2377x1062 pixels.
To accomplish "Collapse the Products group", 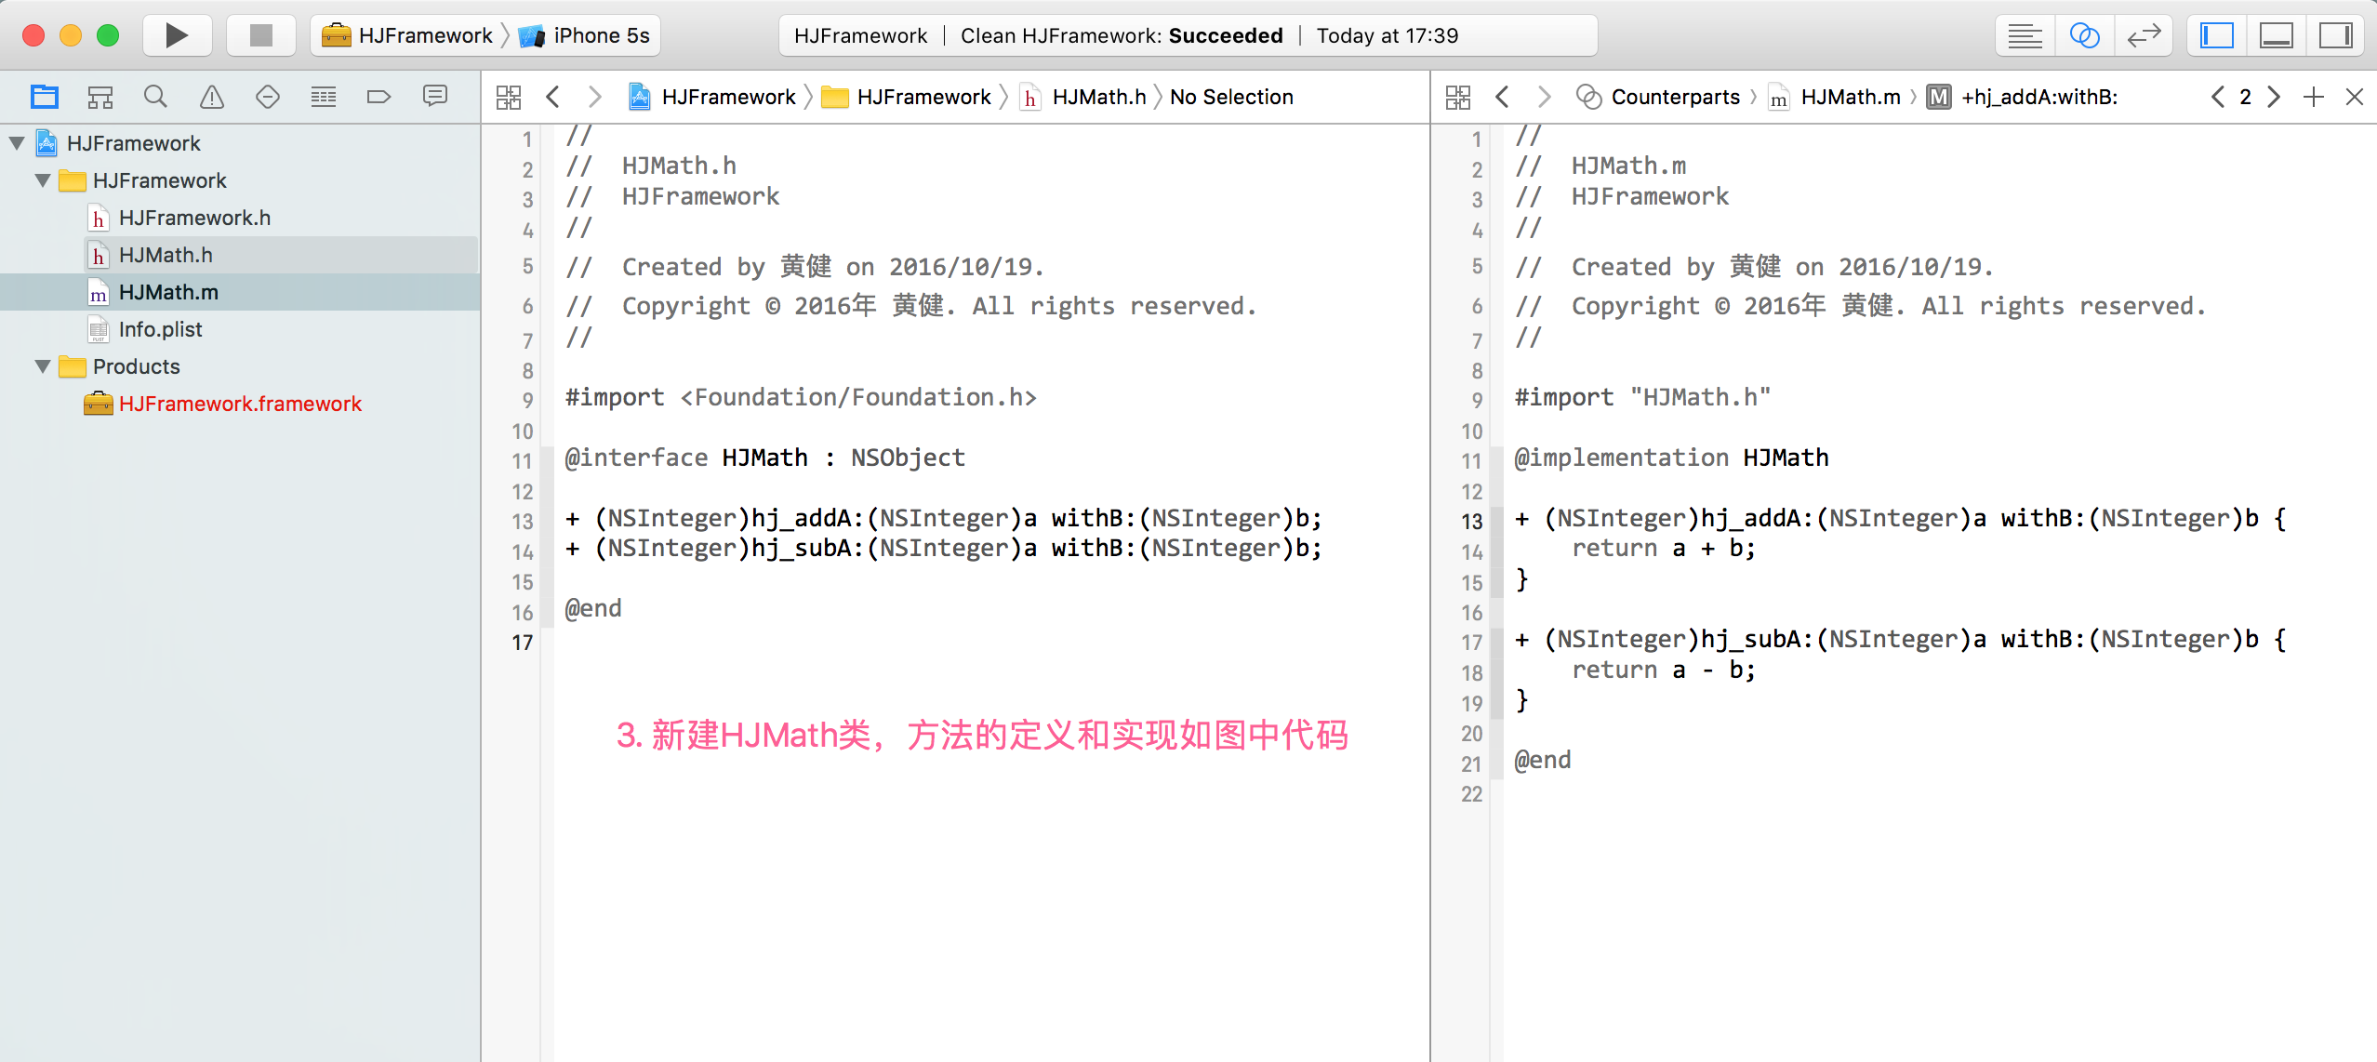I will pyautogui.click(x=43, y=366).
